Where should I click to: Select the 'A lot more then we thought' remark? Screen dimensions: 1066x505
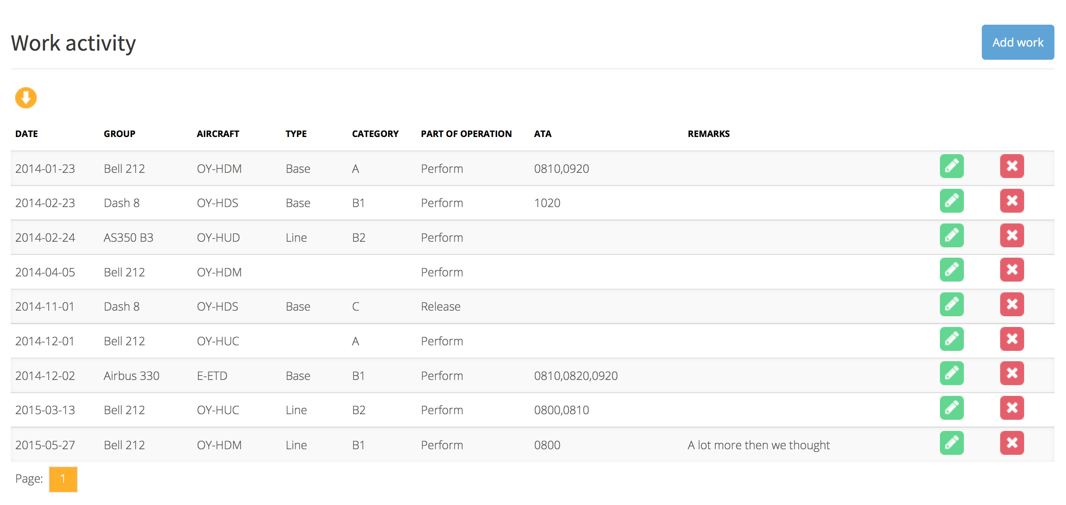coord(758,445)
